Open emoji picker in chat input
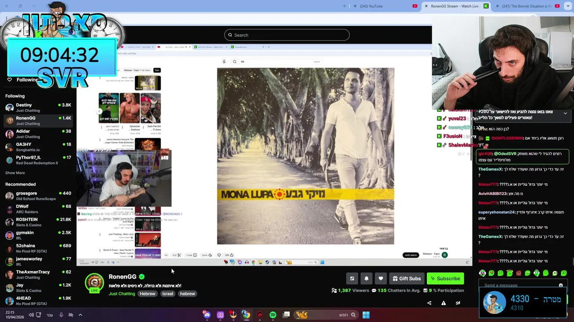Screen dimensions: 574x322 pyautogui.click(x=561, y=285)
